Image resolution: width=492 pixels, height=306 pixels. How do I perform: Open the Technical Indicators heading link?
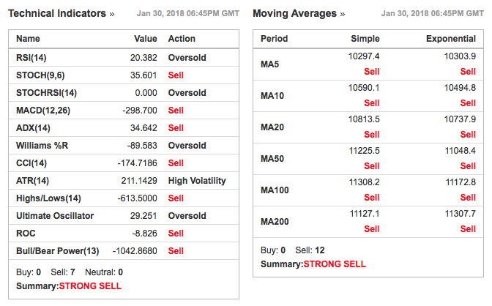[57, 14]
